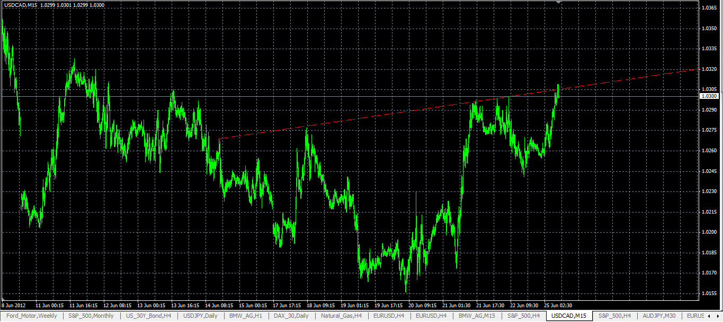
Task: Switch to the DAX_30,Daily tab
Action: [x=291, y=316]
